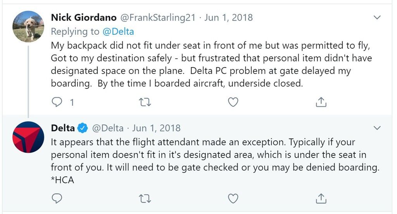Screen dimensions: 397x214
Task: Reply to Nick Giordano's tweet
Action: (x=57, y=102)
